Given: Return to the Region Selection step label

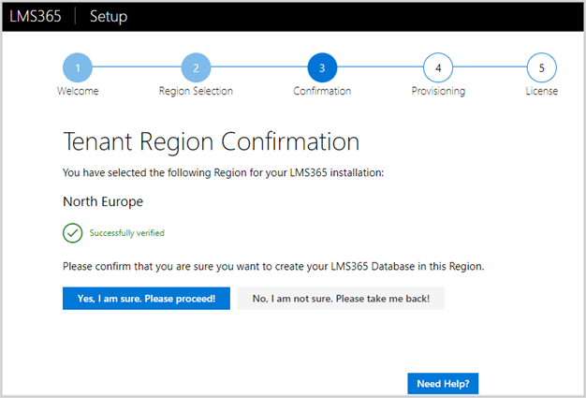Looking at the screenshot, I should pos(196,92).
